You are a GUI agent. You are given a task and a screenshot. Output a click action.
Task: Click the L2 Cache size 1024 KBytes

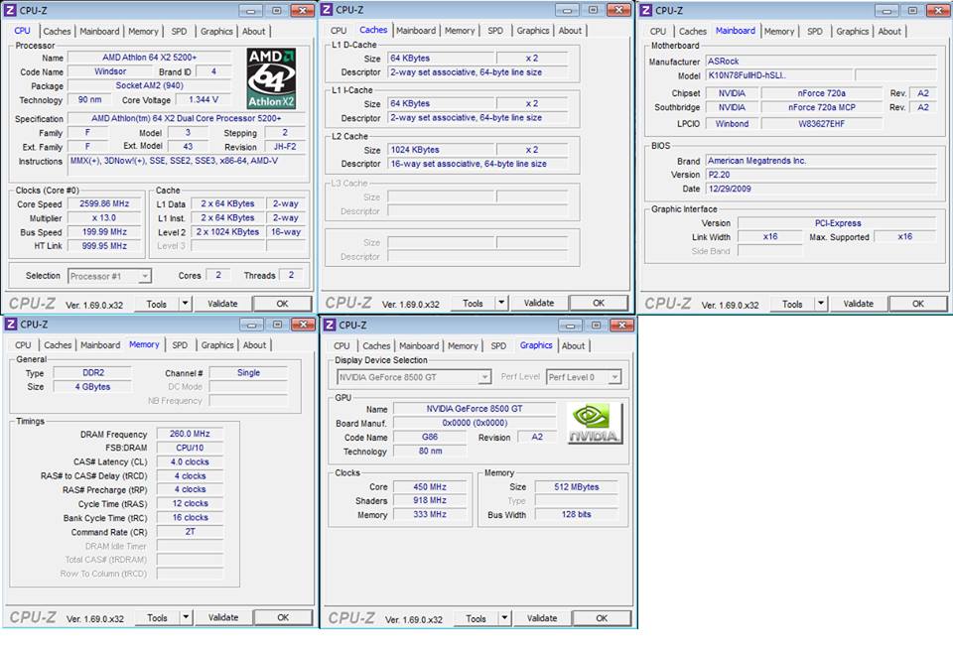pyautogui.click(x=441, y=150)
